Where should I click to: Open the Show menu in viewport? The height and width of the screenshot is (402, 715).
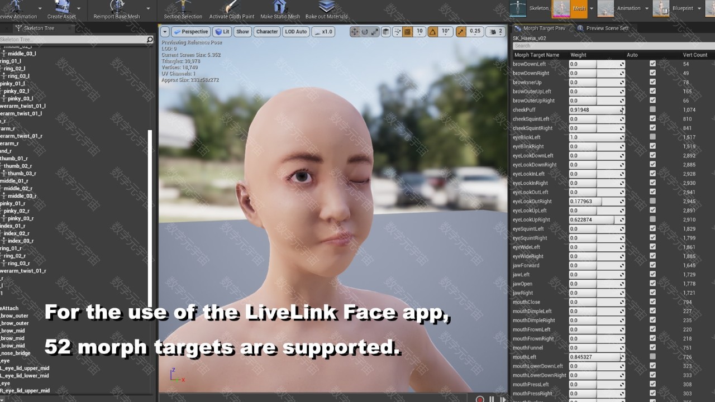pos(242,32)
